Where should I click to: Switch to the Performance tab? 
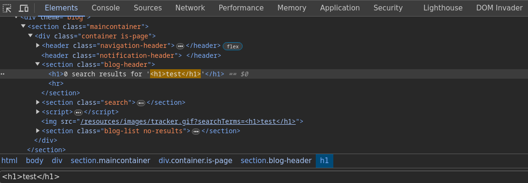241,8
